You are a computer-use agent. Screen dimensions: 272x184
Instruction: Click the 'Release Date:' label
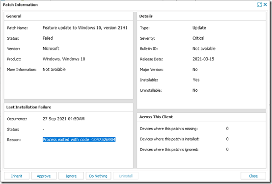[152, 59]
